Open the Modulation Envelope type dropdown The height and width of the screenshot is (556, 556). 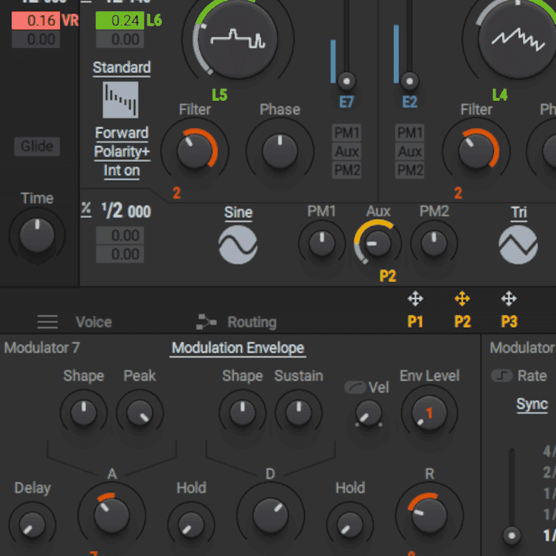coord(238,348)
